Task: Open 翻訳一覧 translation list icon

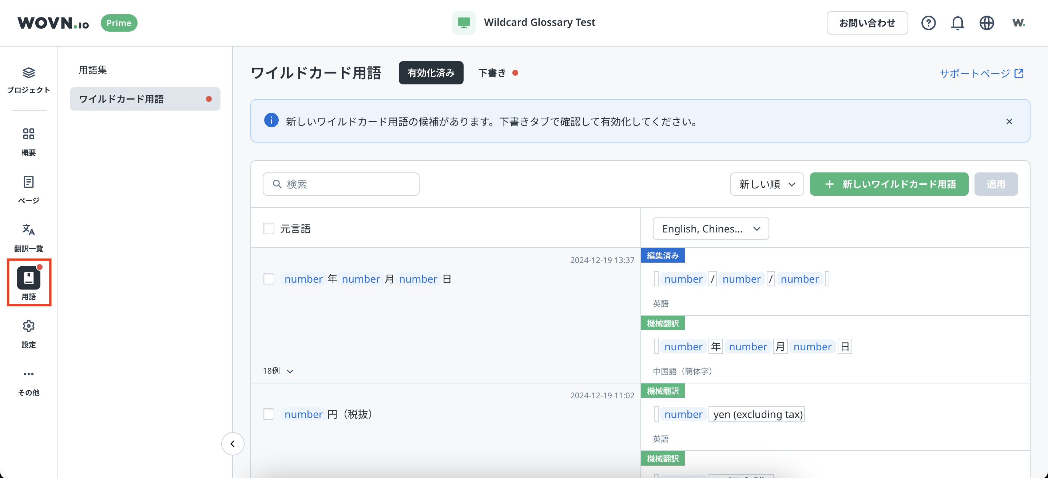Action: (x=28, y=230)
